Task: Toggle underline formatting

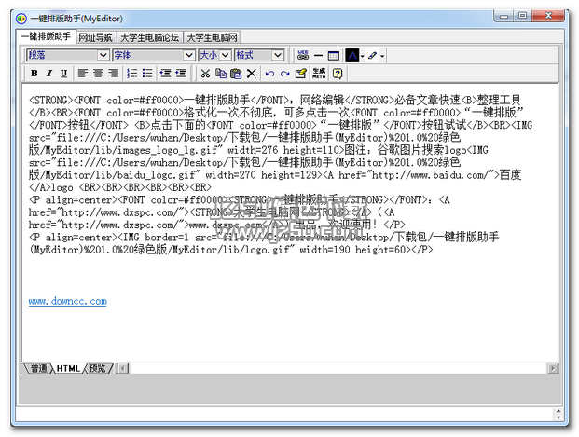Action: tap(64, 73)
